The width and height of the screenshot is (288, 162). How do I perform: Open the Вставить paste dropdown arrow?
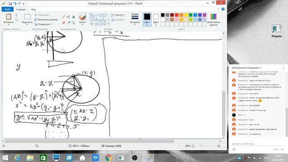[x=9, y=25]
